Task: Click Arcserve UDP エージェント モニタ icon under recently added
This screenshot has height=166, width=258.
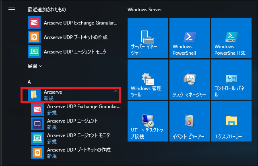Action: coord(34,51)
